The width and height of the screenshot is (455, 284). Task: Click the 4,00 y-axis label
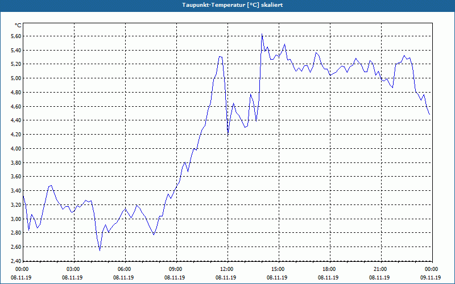(16, 149)
